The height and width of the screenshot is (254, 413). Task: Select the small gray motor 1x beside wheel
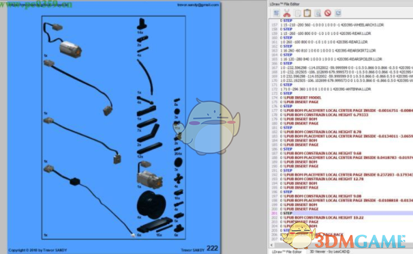coord(150,174)
